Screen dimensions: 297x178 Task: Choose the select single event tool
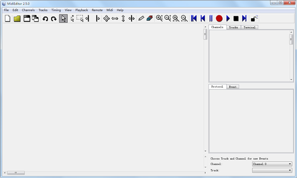[x=72, y=18]
